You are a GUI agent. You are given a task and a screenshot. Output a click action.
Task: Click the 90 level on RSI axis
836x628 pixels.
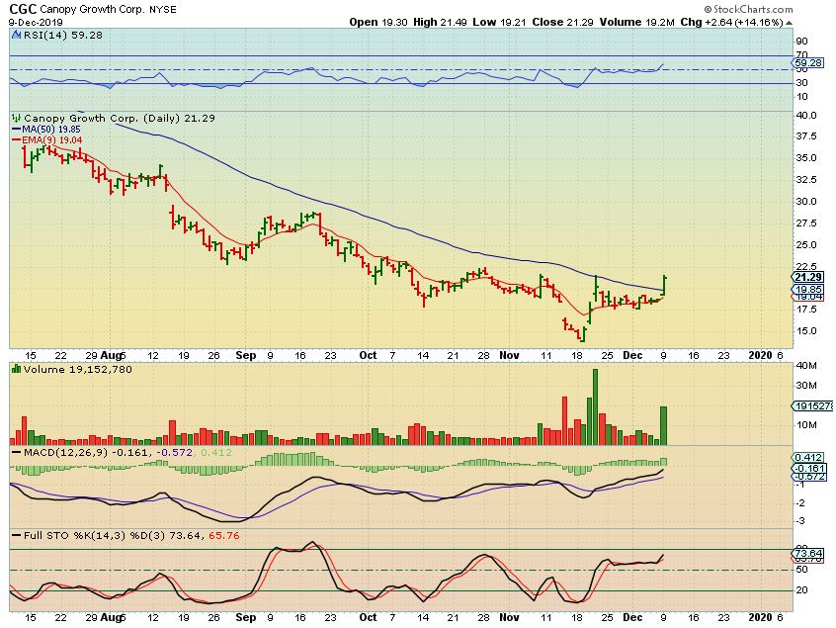(x=801, y=42)
